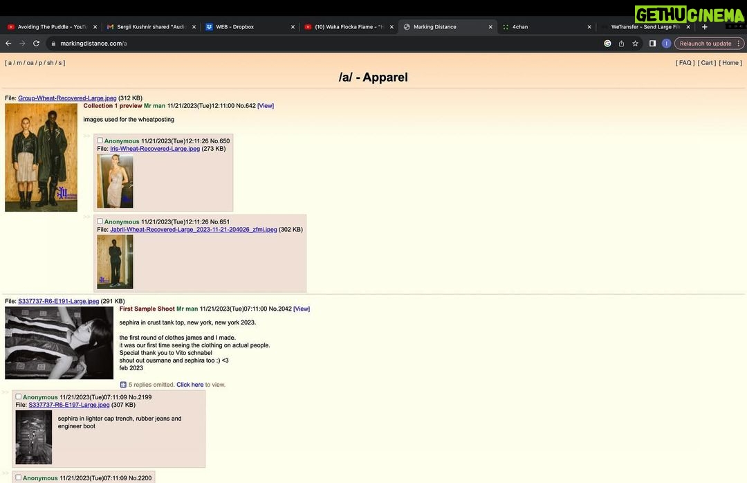Close the Avoiding The Puddle YouTube tab
This screenshot has width=747, height=483.
coord(95,27)
